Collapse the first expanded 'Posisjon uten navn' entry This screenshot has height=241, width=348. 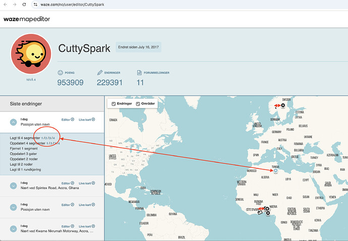tap(14, 122)
